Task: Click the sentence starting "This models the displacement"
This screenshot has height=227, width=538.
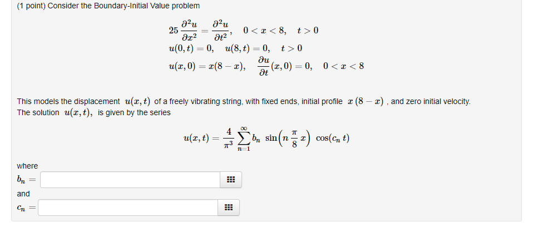Action: click(x=244, y=101)
